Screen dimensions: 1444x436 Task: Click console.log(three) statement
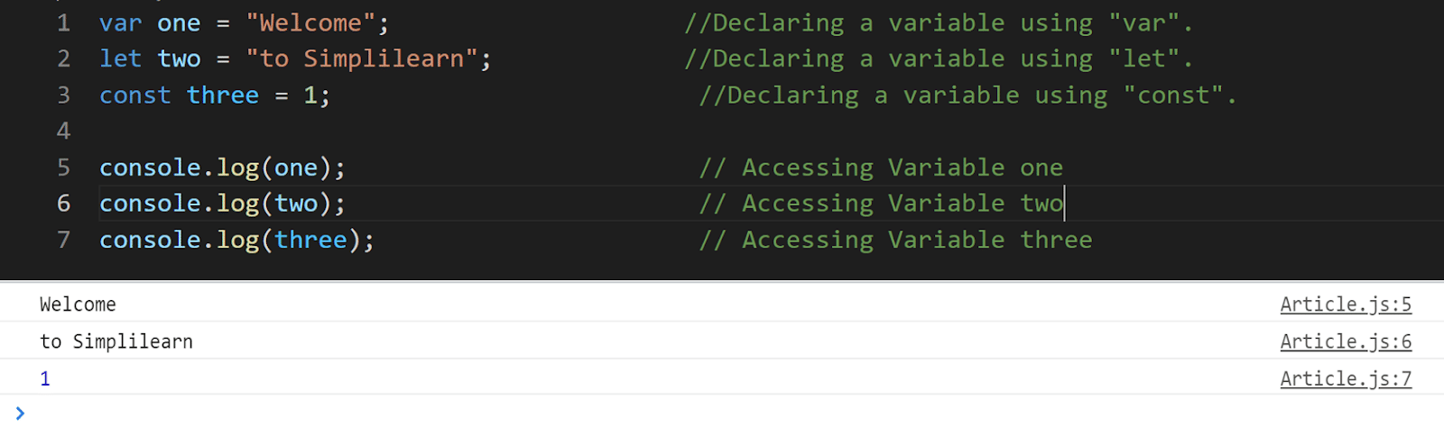236,240
